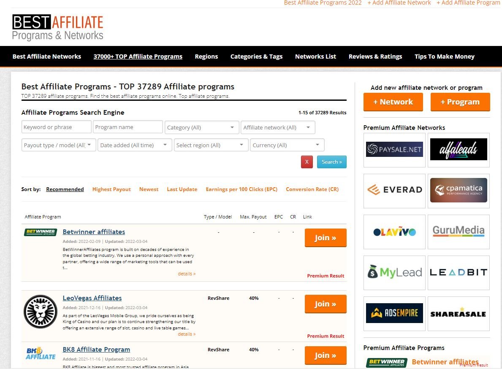Click the Everad logo tile
Viewport: 502px width, 369px height.
point(394,190)
